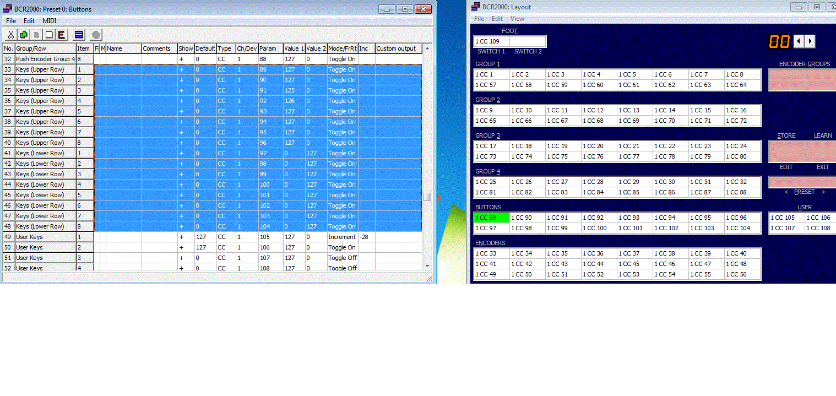Screen dimensions: 836x396
Task: Click 1 CC 30 cell in Group 4
Action: tap(671, 182)
